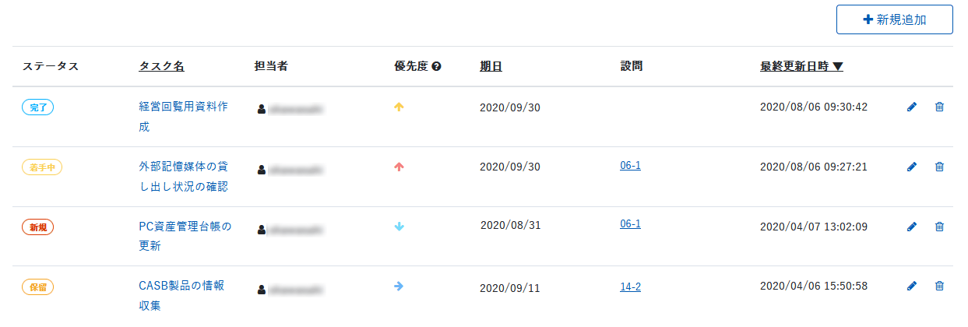Edit the 外部記憶媒体の貸し出し状況の確認 task with pencil icon

912,167
